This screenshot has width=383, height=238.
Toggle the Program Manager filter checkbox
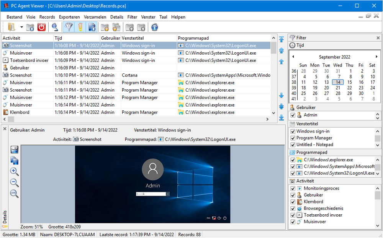(293, 138)
